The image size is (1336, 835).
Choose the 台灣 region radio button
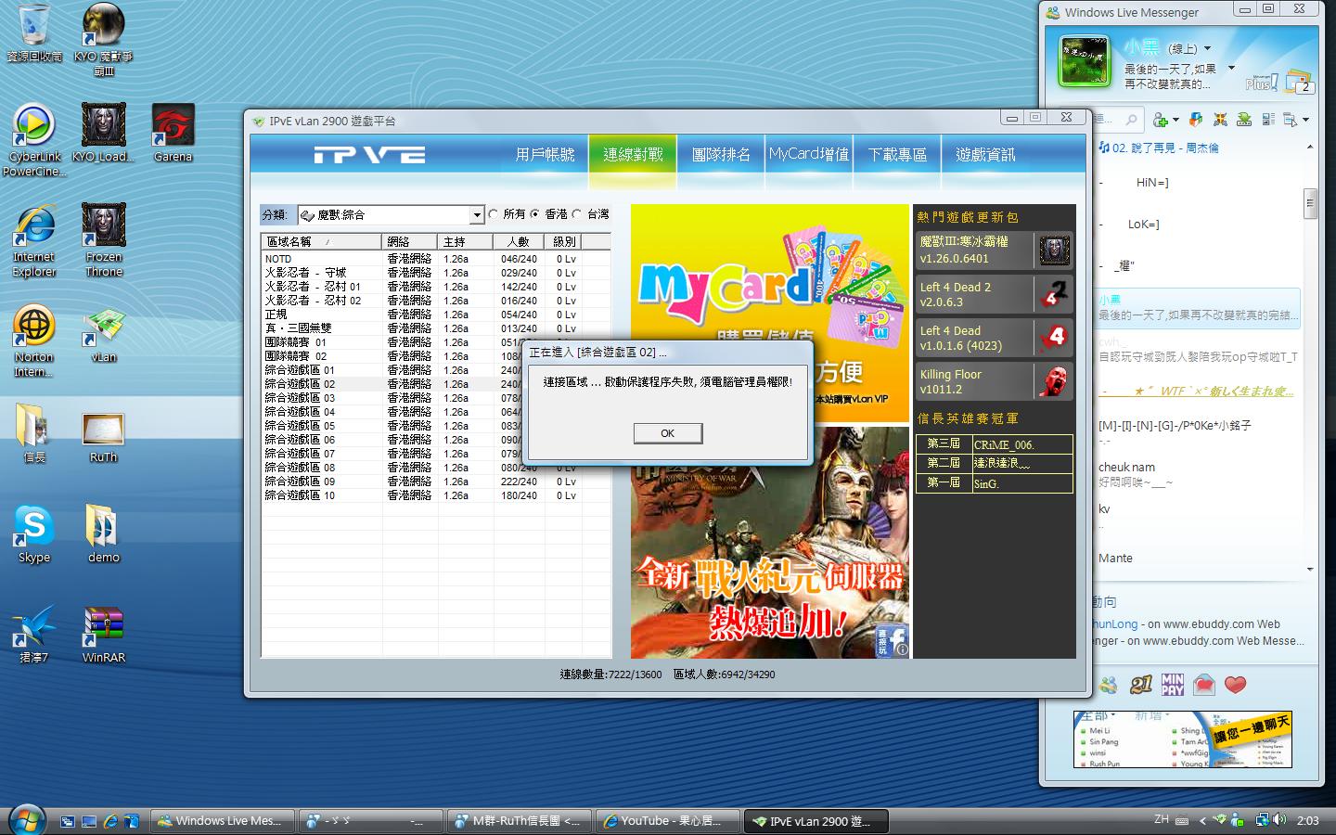click(577, 214)
